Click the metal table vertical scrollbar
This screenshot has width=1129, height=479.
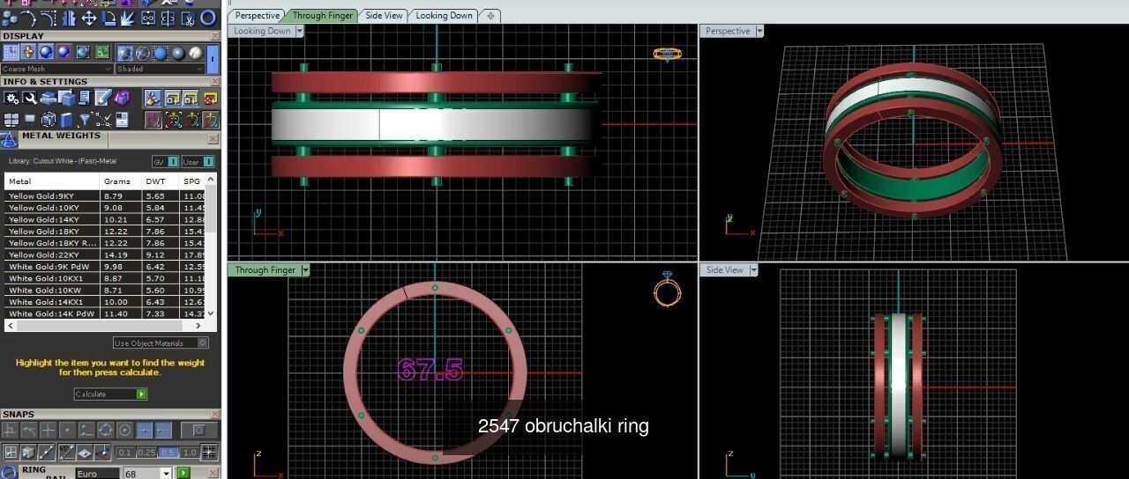[212, 246]
